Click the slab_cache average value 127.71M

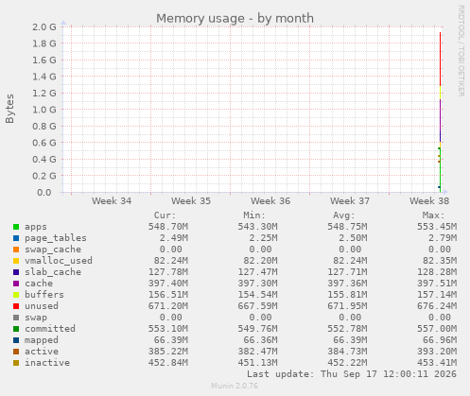[x=347, y=272]
